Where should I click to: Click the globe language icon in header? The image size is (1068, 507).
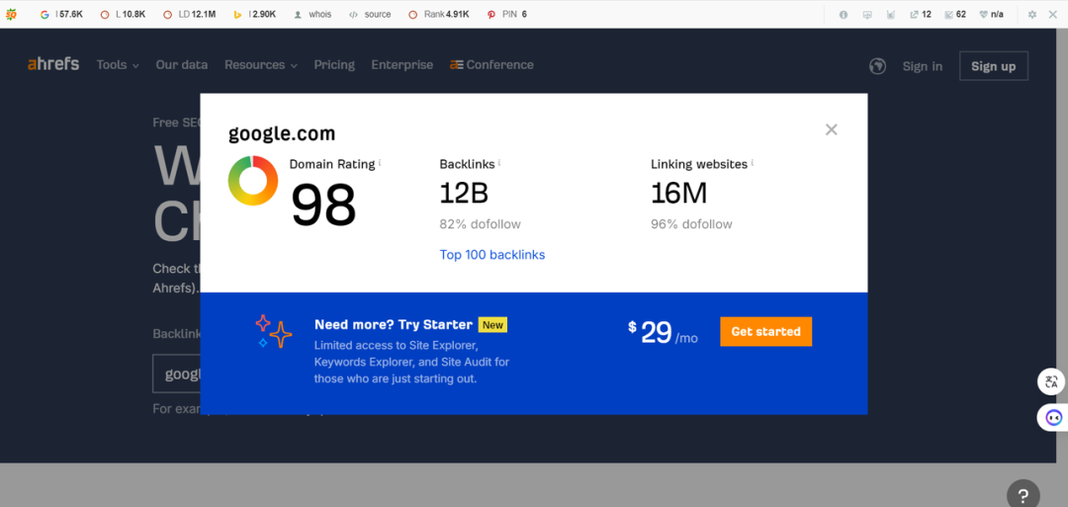click(877, 66)
